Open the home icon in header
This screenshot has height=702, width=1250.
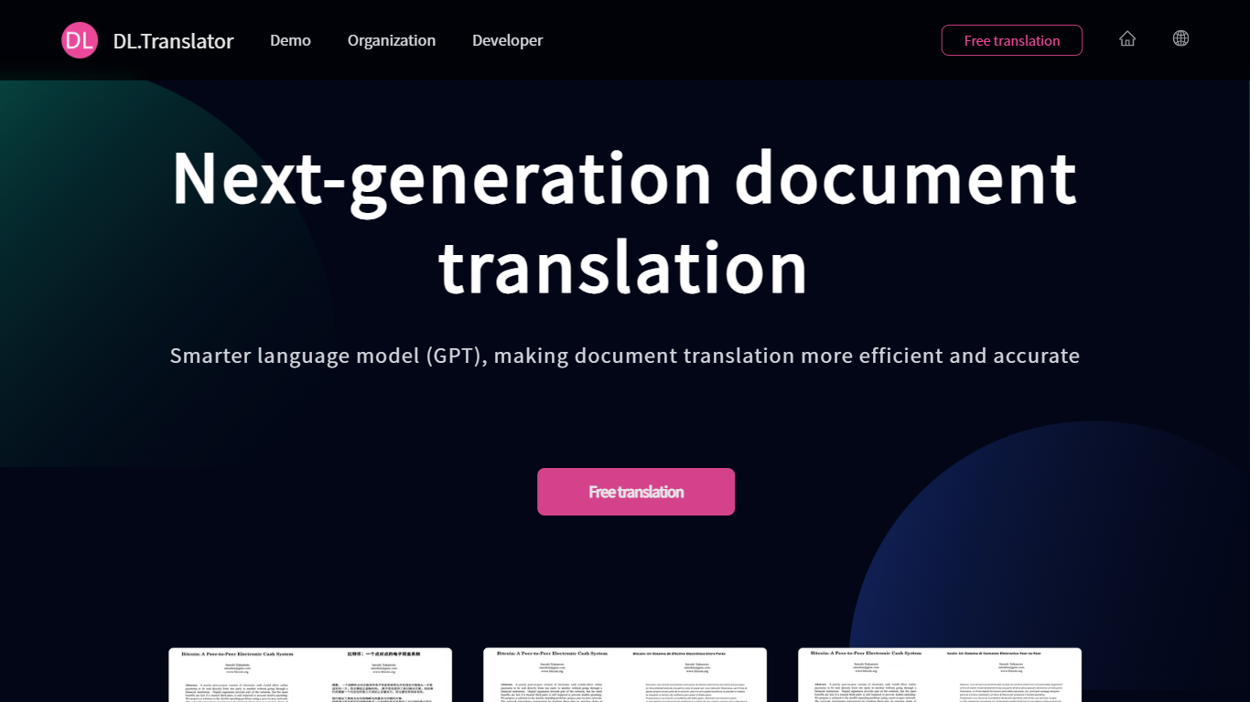coord(1127,38)
